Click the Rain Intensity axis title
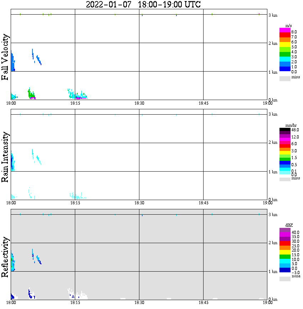The height and width of the screenshot is (309, 303). click(x=5, y=157)
